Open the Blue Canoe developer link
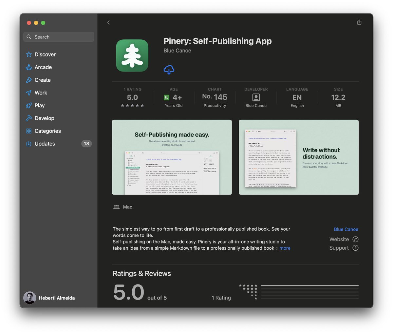393x334 pixels. tap(346, 229)
